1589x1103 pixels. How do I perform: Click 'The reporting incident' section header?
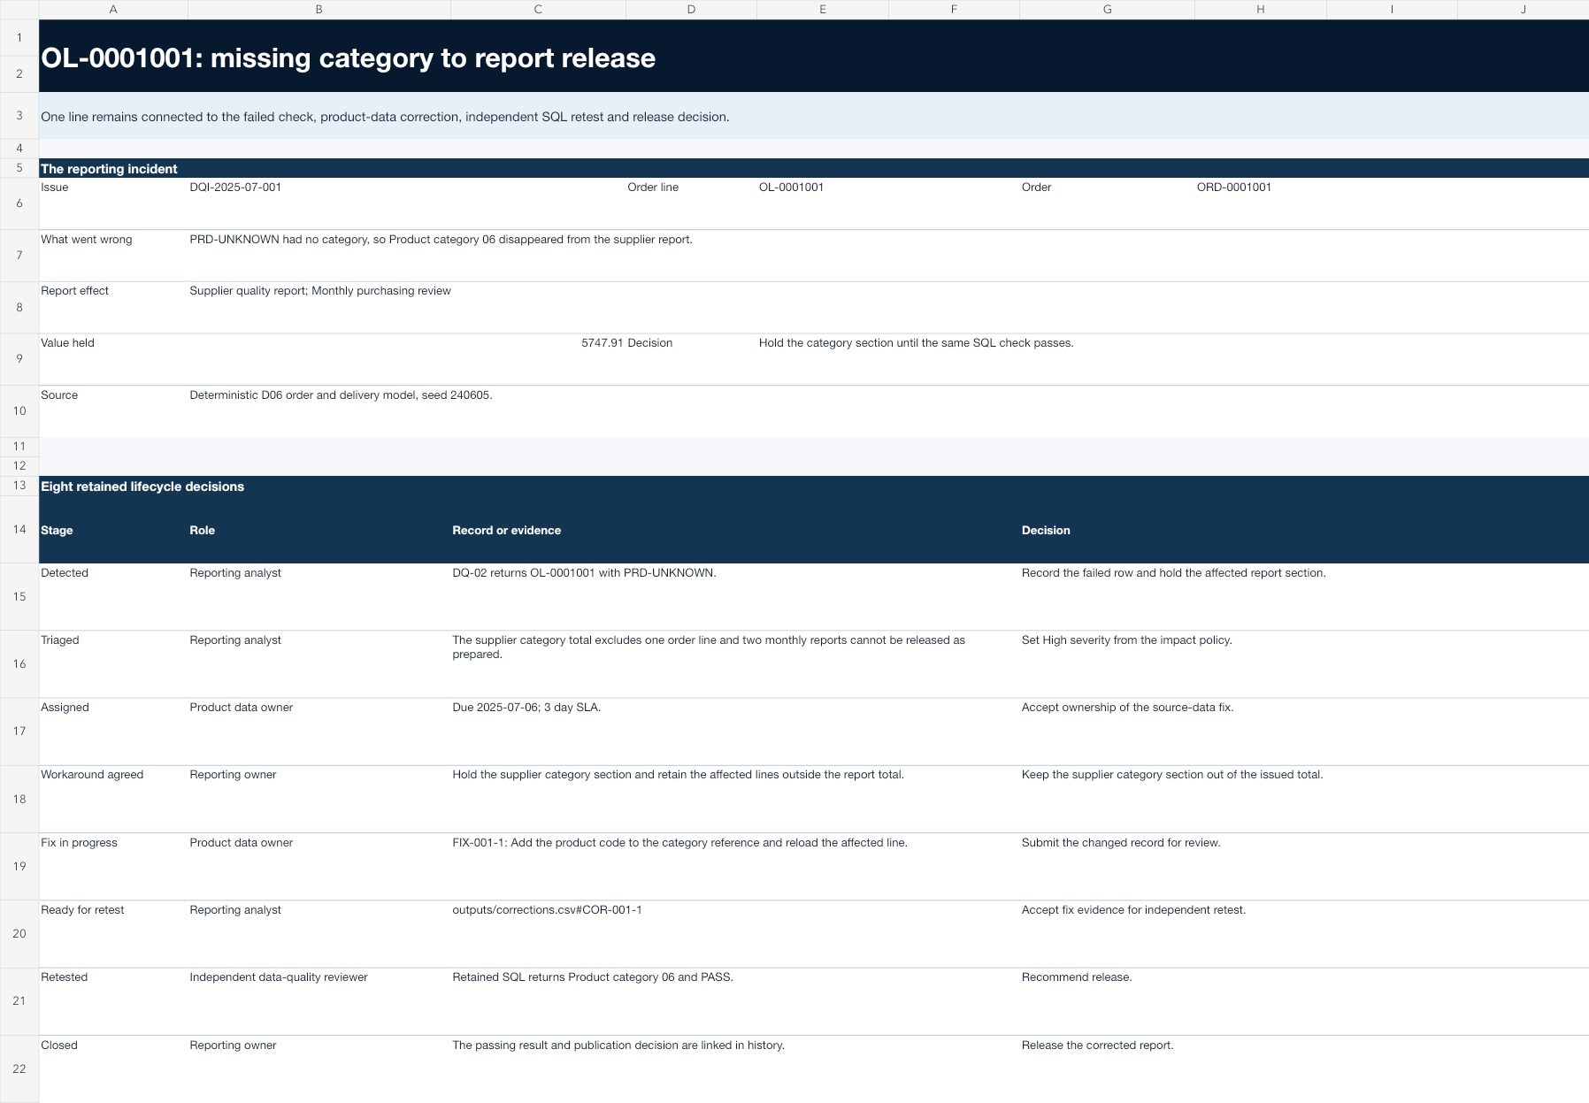tap(109, 169)
